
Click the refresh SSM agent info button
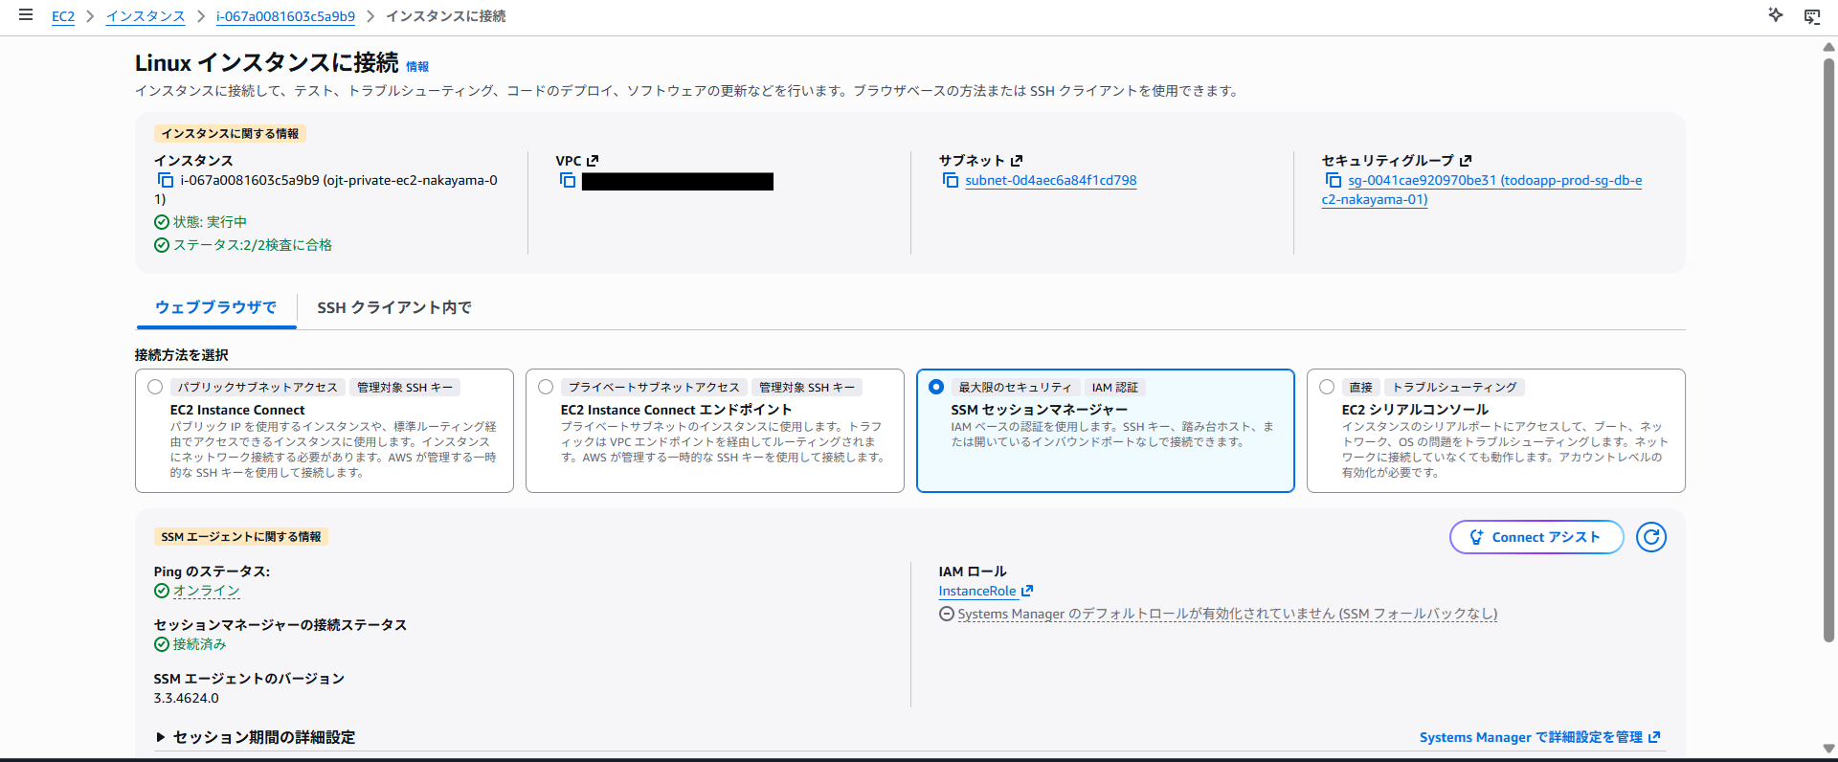point(1651,537)
